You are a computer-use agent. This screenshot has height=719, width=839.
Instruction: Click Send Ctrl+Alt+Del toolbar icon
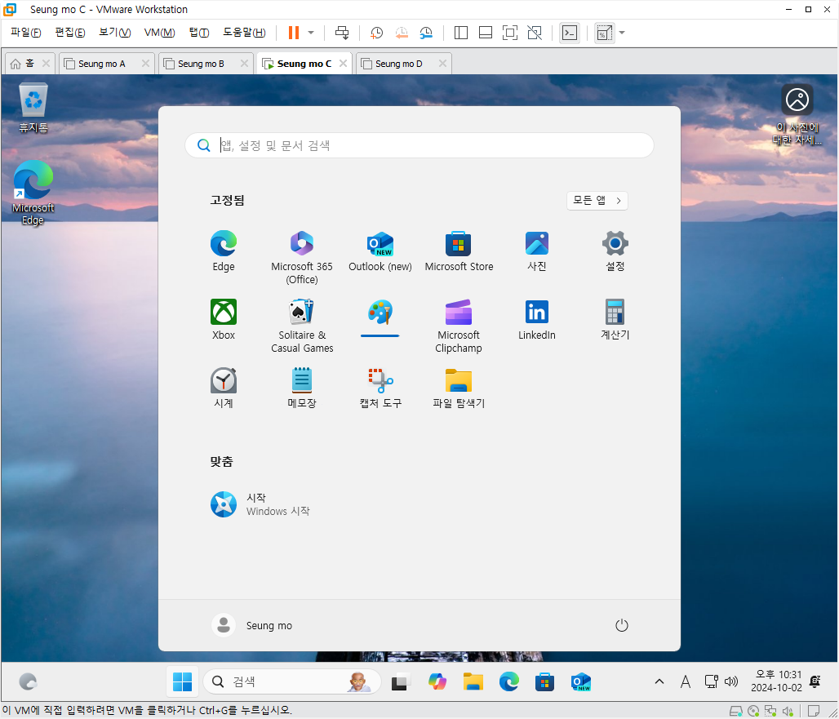click(x=342, y=33)
